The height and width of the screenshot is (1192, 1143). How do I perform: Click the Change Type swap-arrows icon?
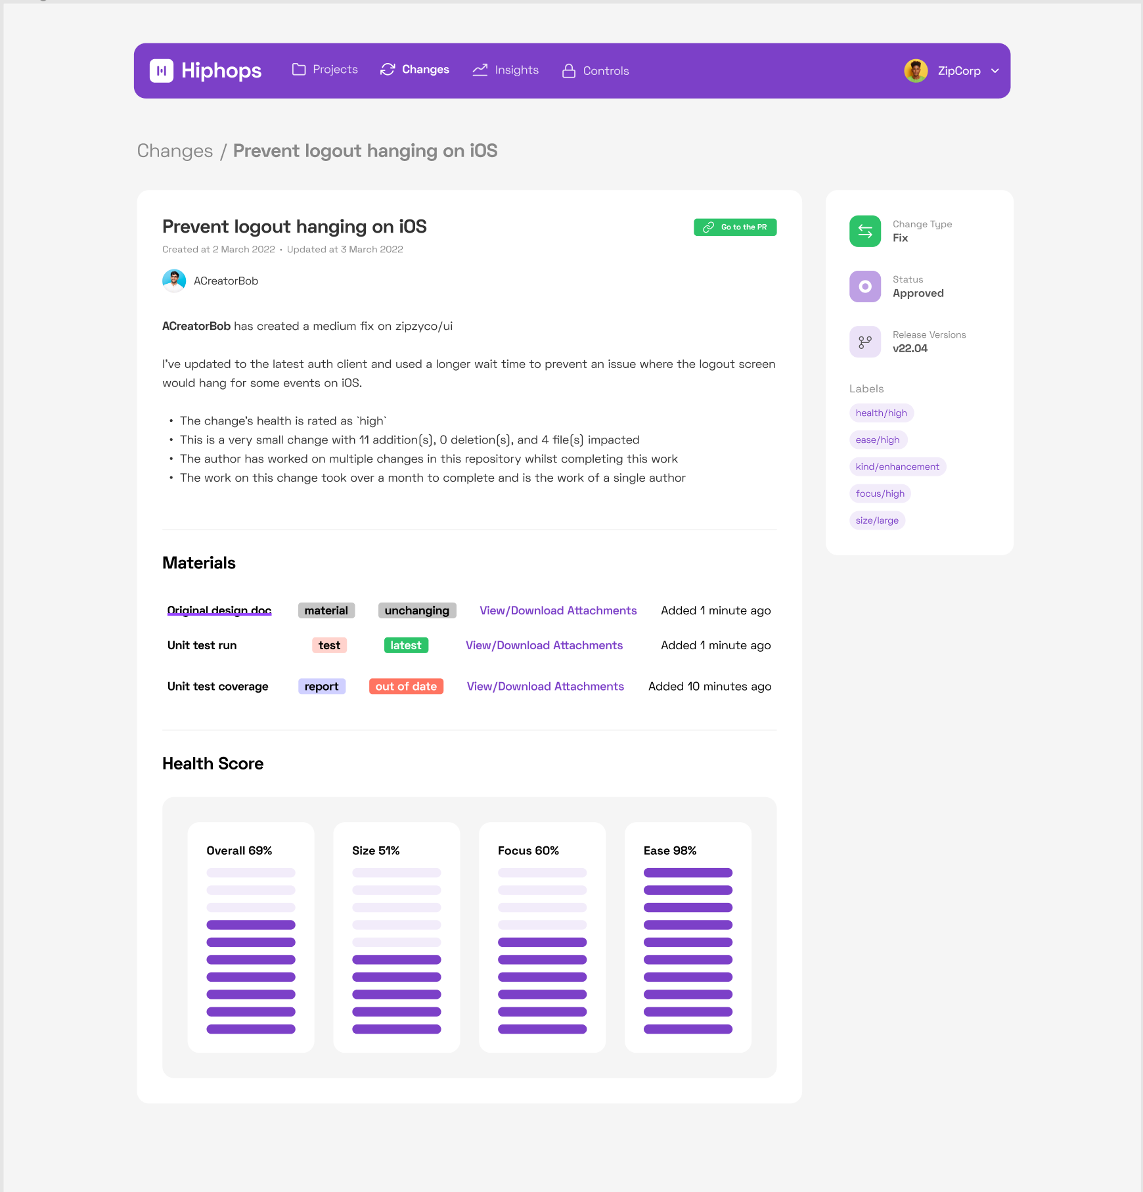point(865,231)
